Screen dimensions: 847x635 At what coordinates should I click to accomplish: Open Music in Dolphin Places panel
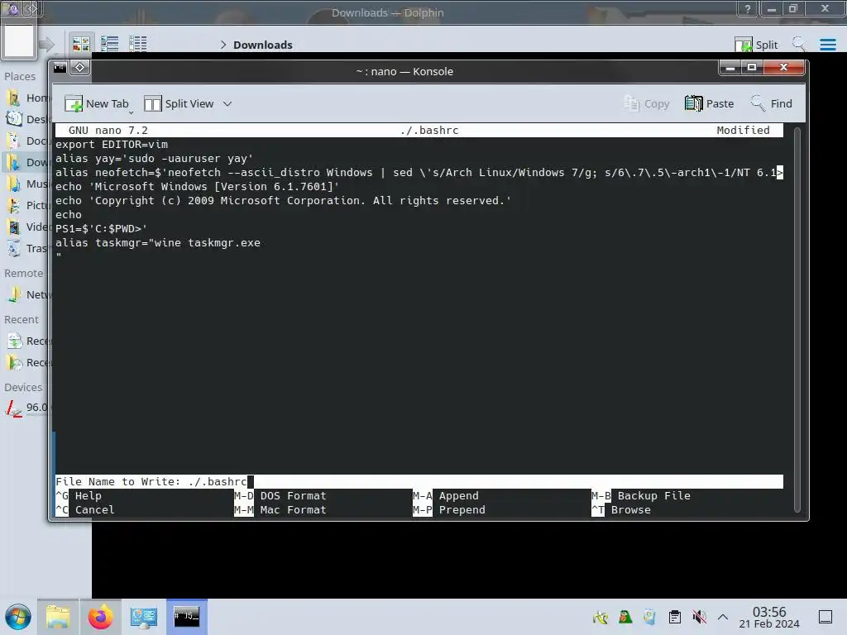coord(27,184)
